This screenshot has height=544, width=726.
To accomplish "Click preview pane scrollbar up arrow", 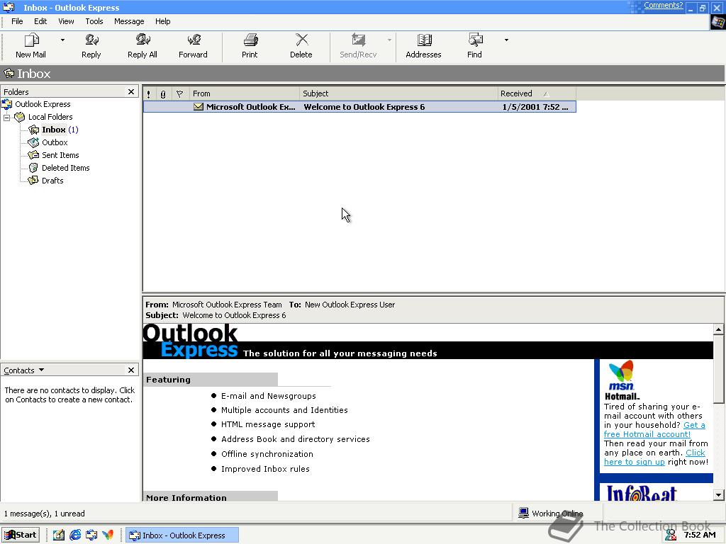I will pos(719,329).
